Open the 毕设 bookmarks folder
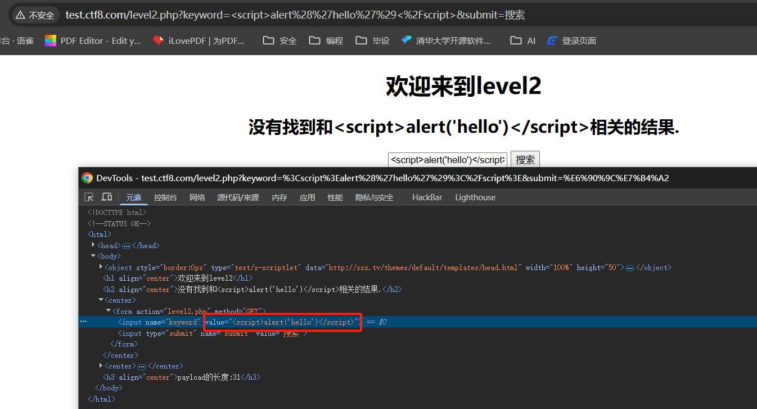 pos(373,41)
